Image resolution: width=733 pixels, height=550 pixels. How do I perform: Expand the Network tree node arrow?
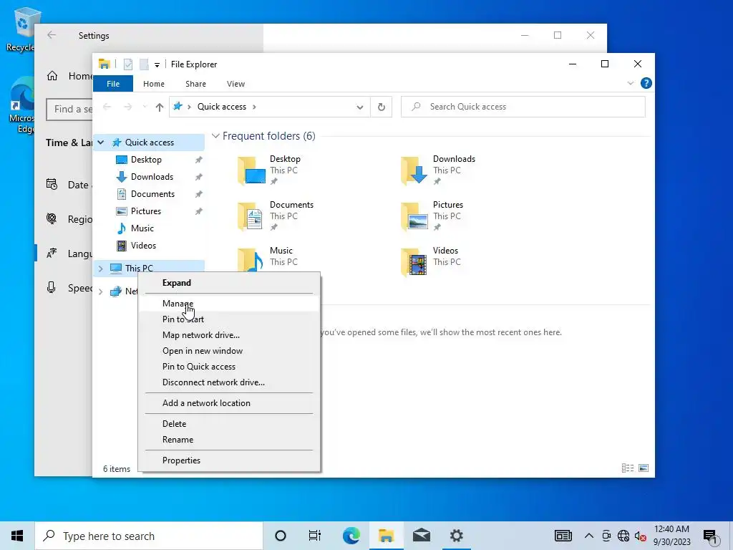pyautogui.click(x=100, y=291)
